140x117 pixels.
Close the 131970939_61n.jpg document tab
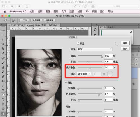coord(9,25)
